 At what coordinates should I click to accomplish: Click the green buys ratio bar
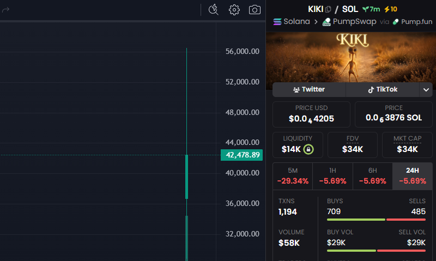coord(356,220)
